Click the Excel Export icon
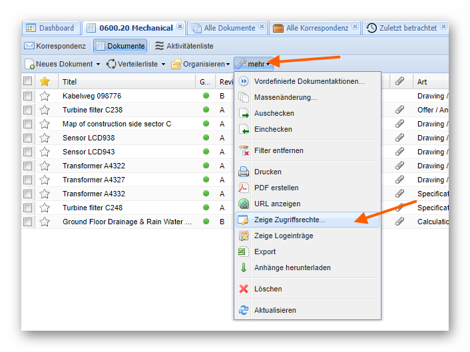The width and height of the screenshot is (470, 352). (x=244, y=252)
